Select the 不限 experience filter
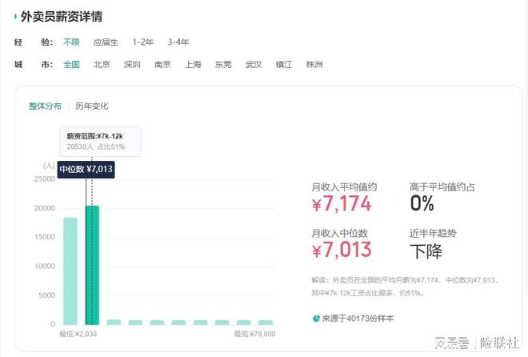This screenshot has height=357, width=528. [71, 42]
